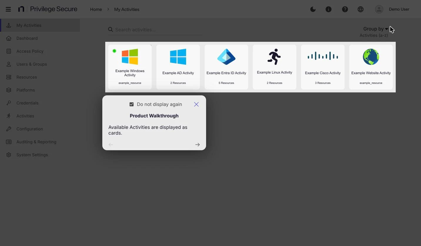Open the Example Website Activity card
The width and height of the screenshot is (421, 246).
click(x=371, y=67)
